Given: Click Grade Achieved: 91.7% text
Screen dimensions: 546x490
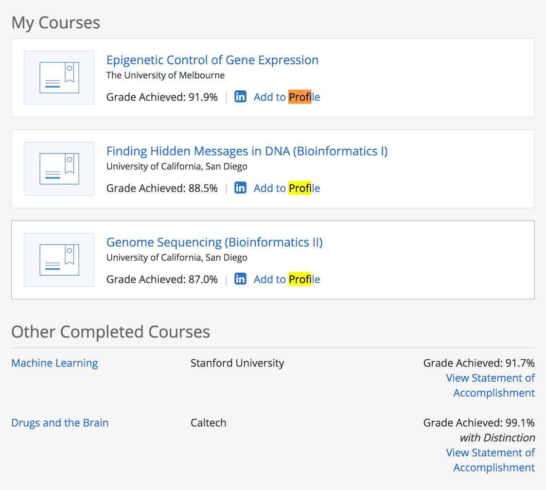Looking at the screenshot, I should (479, 363).
